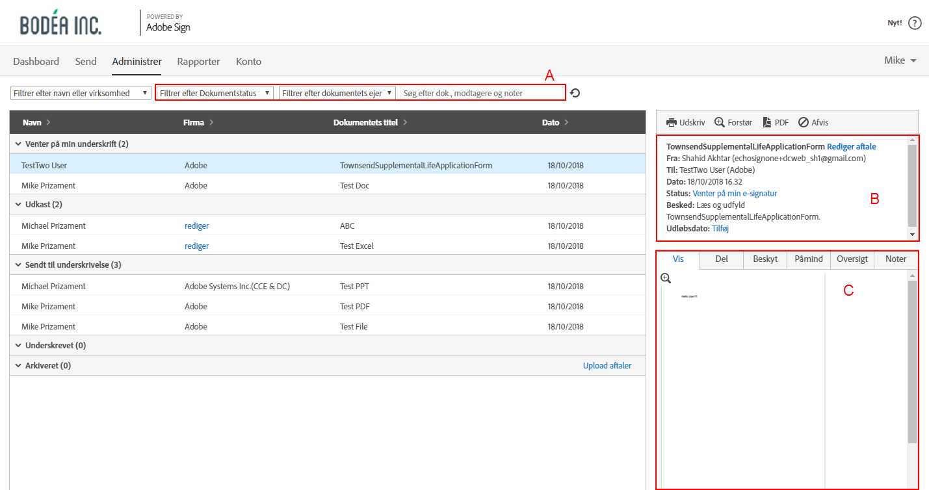
Task: Click the refresh filters icon
Action: pos(575,94)
